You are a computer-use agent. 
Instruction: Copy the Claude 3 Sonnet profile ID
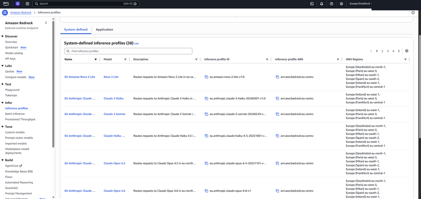207,114
